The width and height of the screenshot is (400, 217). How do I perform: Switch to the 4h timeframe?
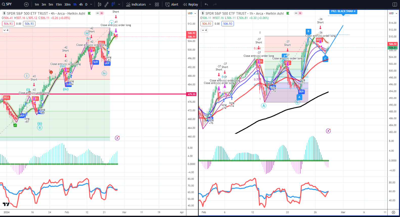[81, 4]
